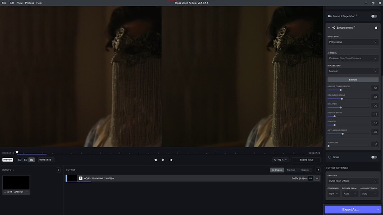Click the Estimate button
383x215 pixels.
353,80
